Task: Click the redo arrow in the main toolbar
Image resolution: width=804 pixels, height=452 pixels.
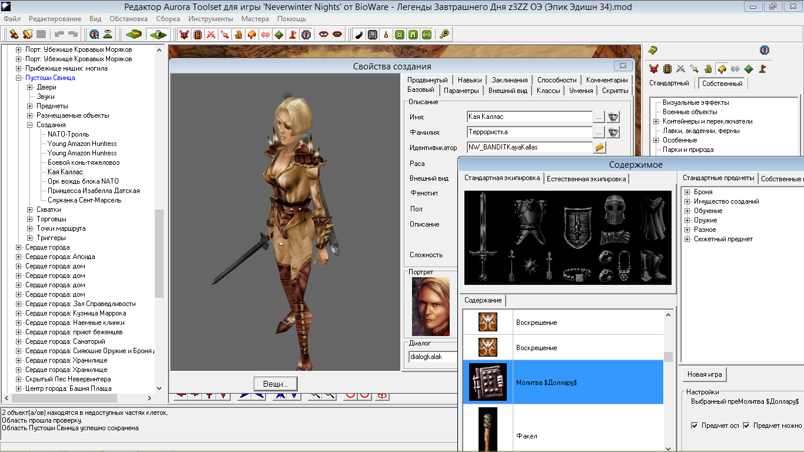Action: (x=73, y=35)
